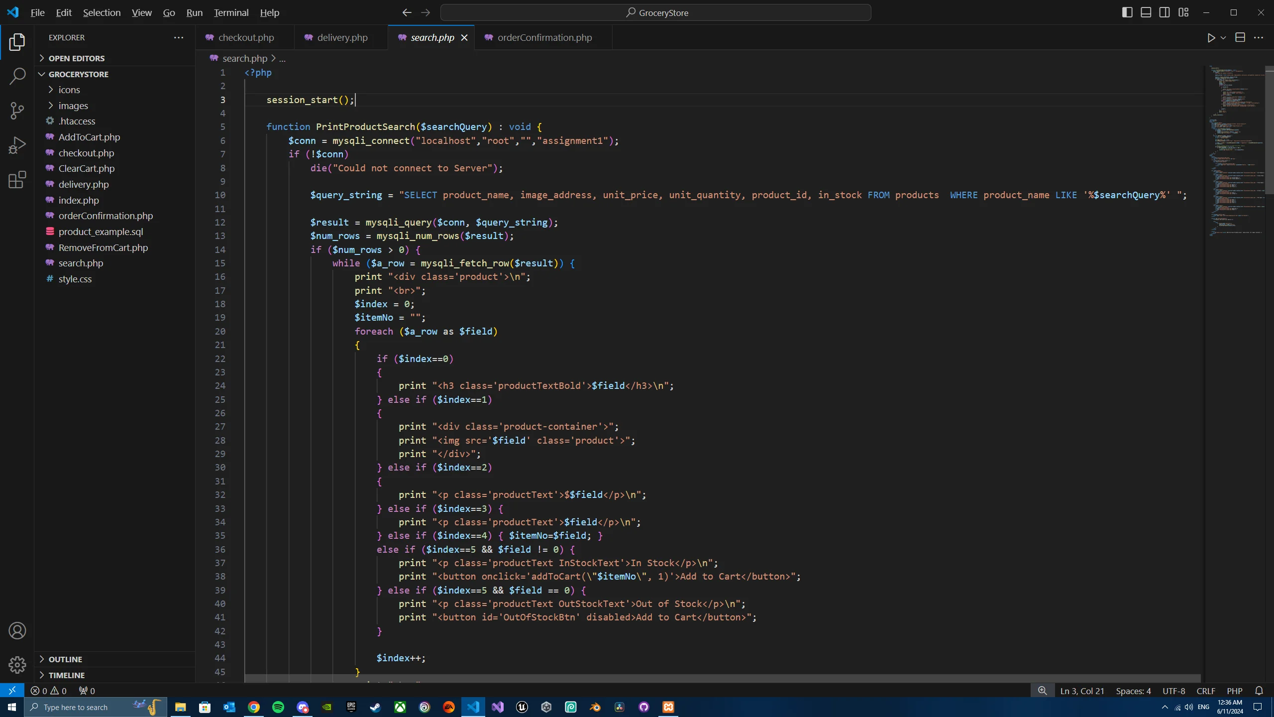Toggle the bottom panel layout button
The height and width of the screenshot is (717, 1274).
(1146, 12)
